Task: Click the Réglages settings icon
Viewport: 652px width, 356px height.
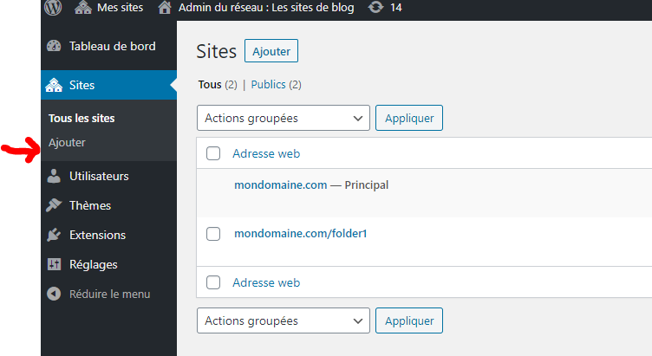Action: click(55, 265)
